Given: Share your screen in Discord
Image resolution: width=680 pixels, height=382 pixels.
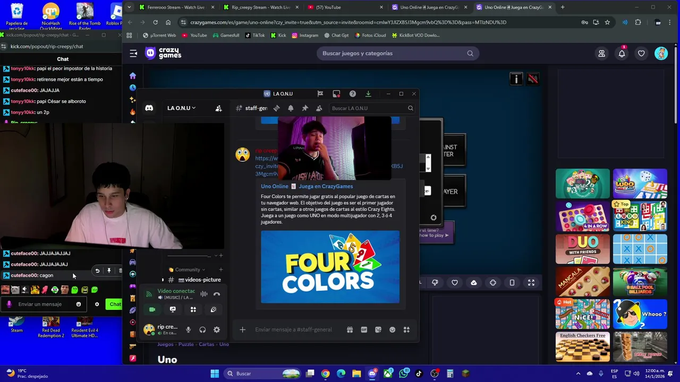Looking at the screenshot, I should (x=173, y=309).
